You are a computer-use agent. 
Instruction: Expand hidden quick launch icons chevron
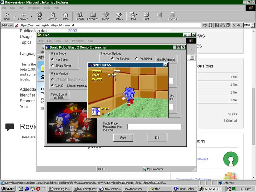click(x=43, y=188)
